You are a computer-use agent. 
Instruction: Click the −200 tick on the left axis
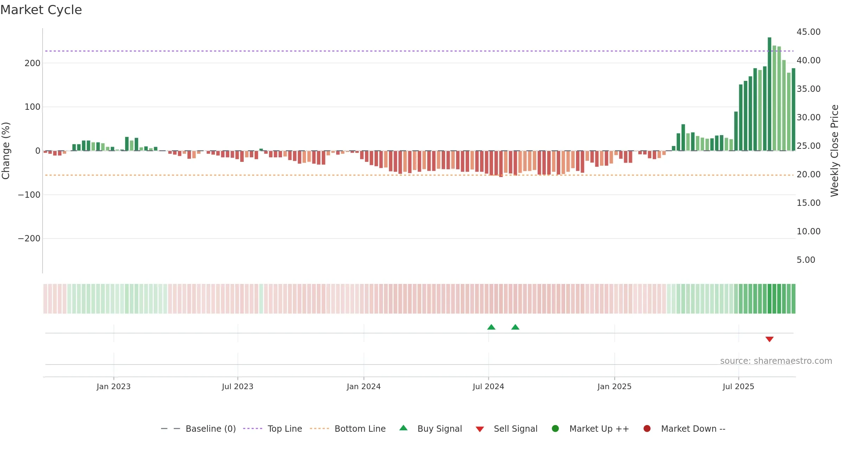(29, 239)
